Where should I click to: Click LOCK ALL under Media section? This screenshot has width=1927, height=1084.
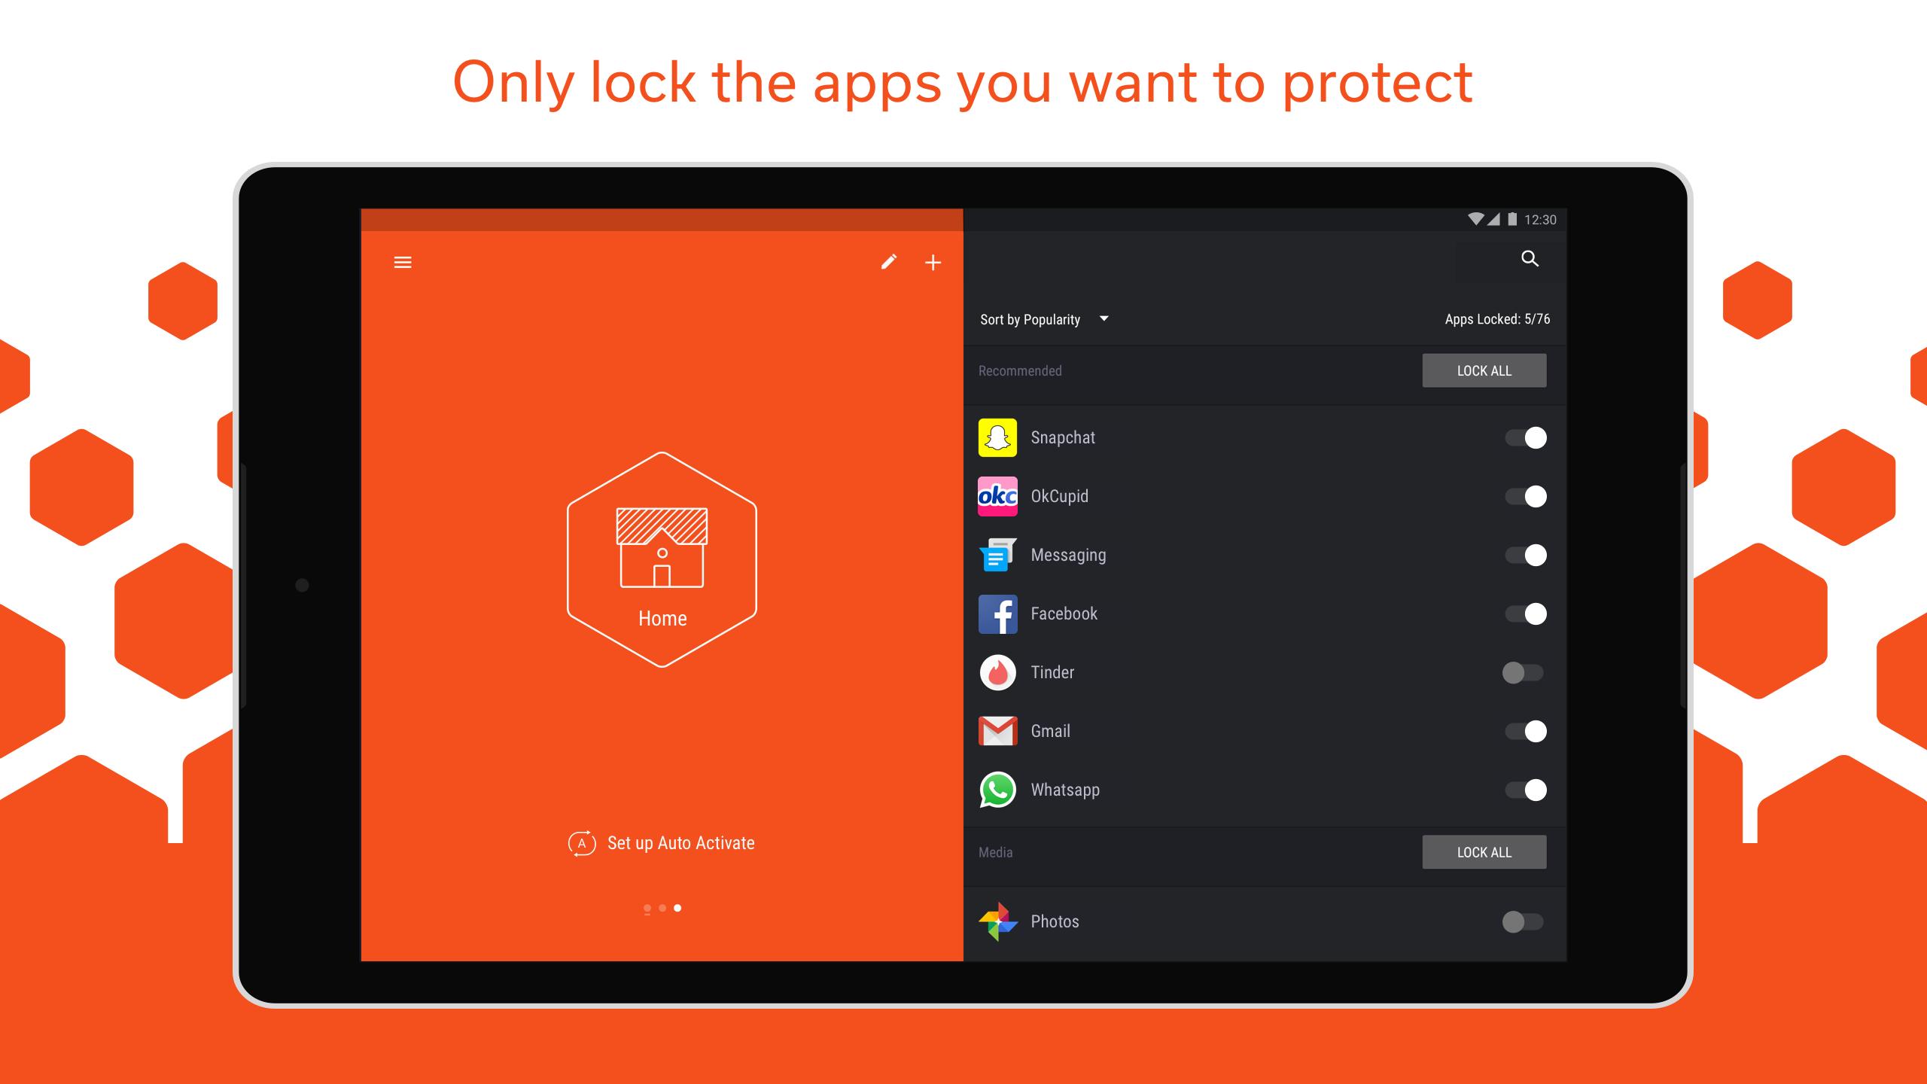tap(1485, 851)
